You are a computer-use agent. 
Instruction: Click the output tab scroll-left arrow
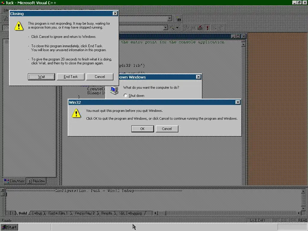9,213
